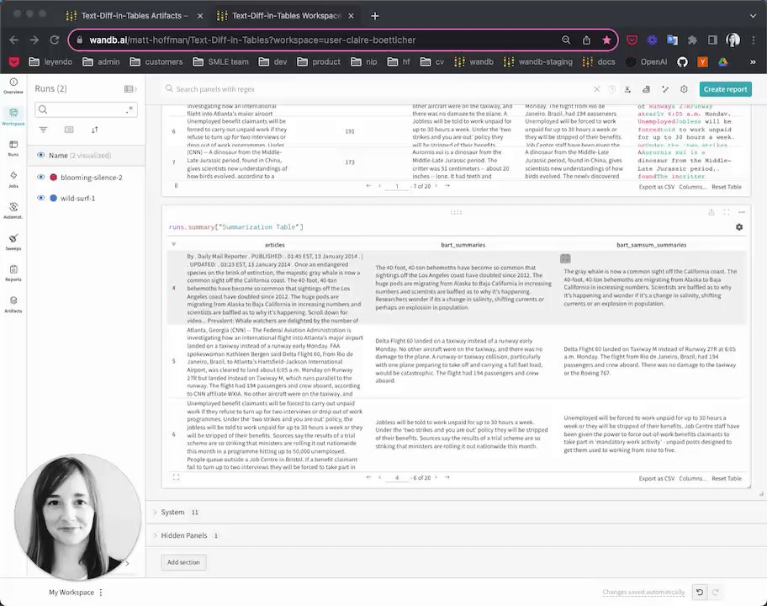Export the Summarization Table as CSV
Viewport: 767px width, 606px height.
pos(657,479)
